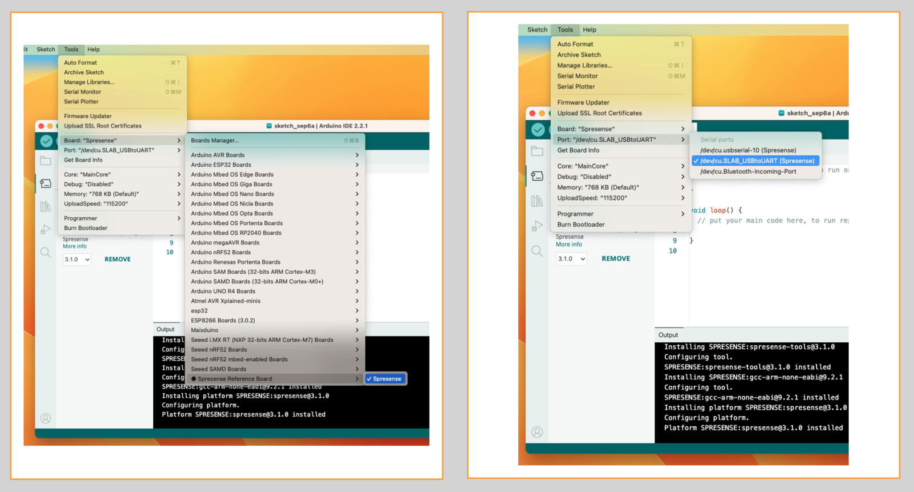Viewport: 914px width, 492px height.
Task: Choose Serial Monitor in right Tools menu
Action: coord(621,76)
